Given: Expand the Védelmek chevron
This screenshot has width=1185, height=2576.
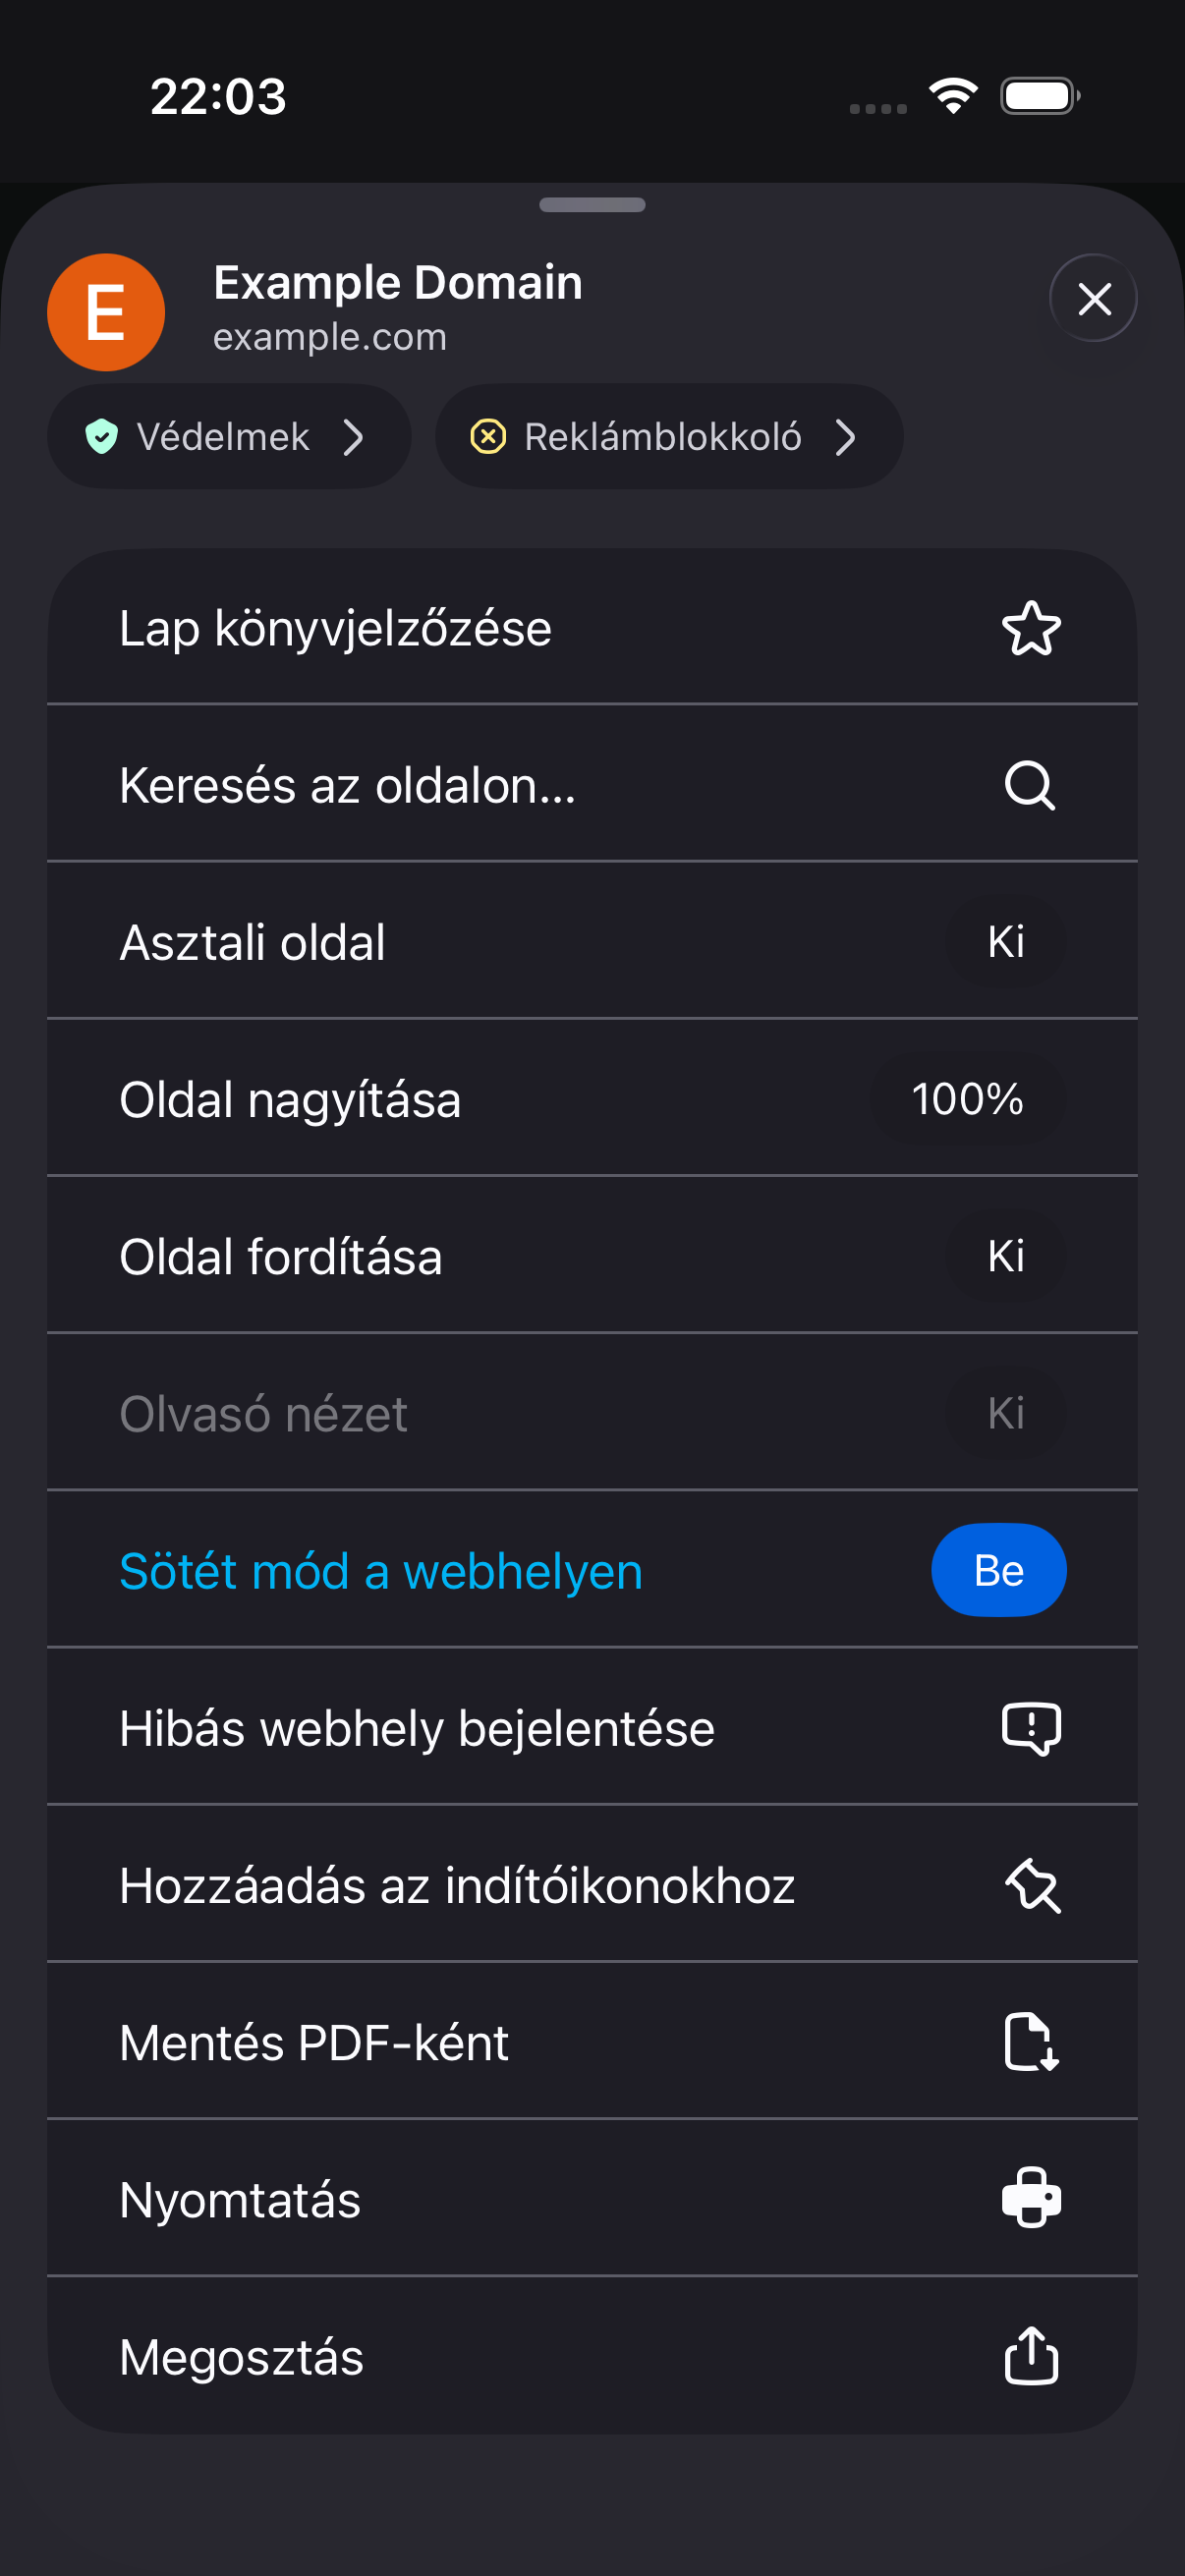Looking at the screenshot, I should (x=353, y=437).
